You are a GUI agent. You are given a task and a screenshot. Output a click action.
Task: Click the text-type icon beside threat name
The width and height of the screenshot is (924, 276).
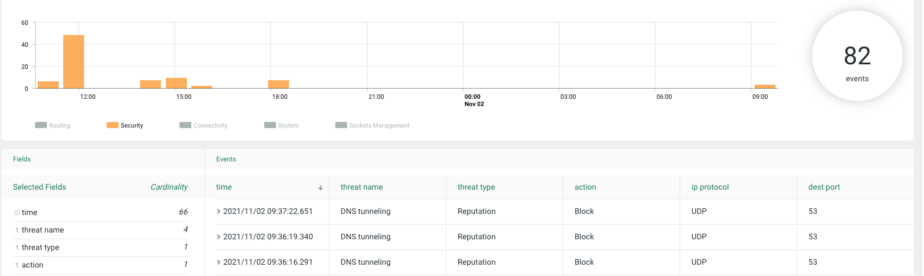pos(17,230)
